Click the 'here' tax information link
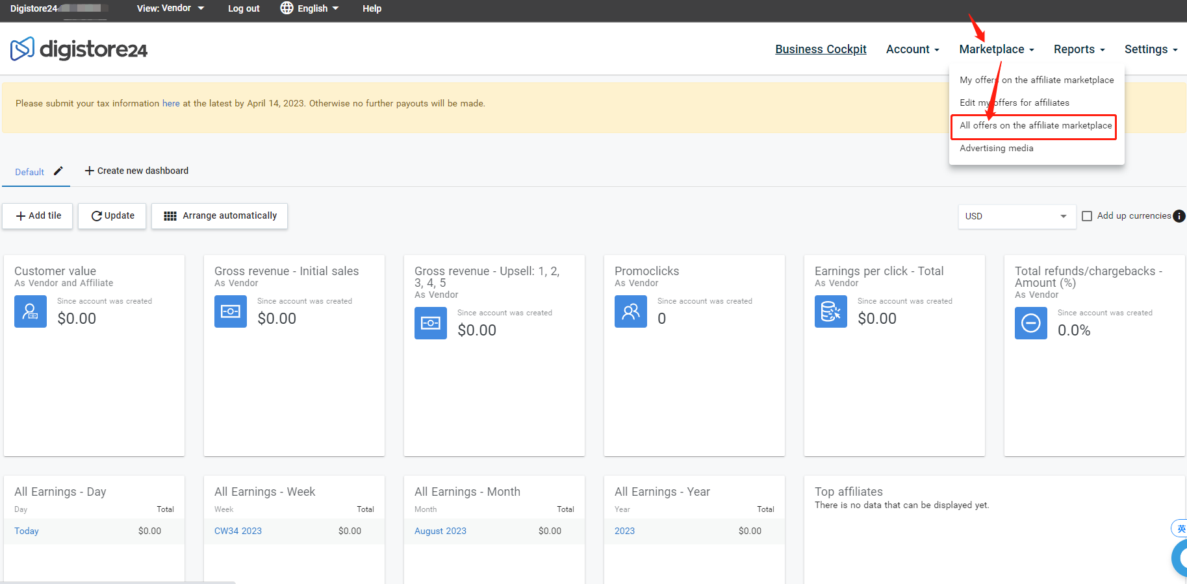Screen dimensions: 1187x584 coord(171,103)
